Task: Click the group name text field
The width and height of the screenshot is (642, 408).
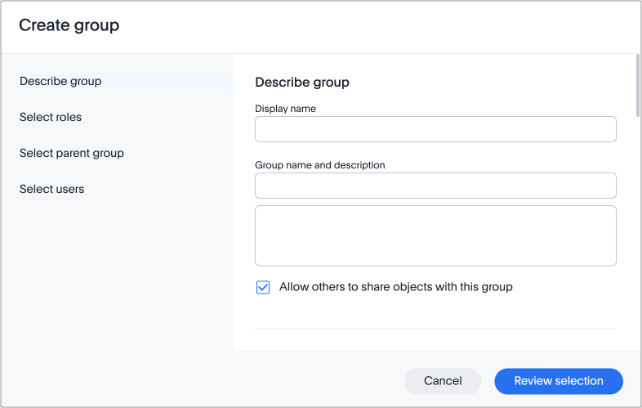Action: pos(435,186)
